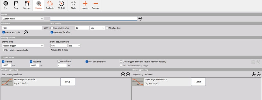262x100 pixels.
Task: Select the start trigger rising edge thumbnail
Action: point(7,82)
